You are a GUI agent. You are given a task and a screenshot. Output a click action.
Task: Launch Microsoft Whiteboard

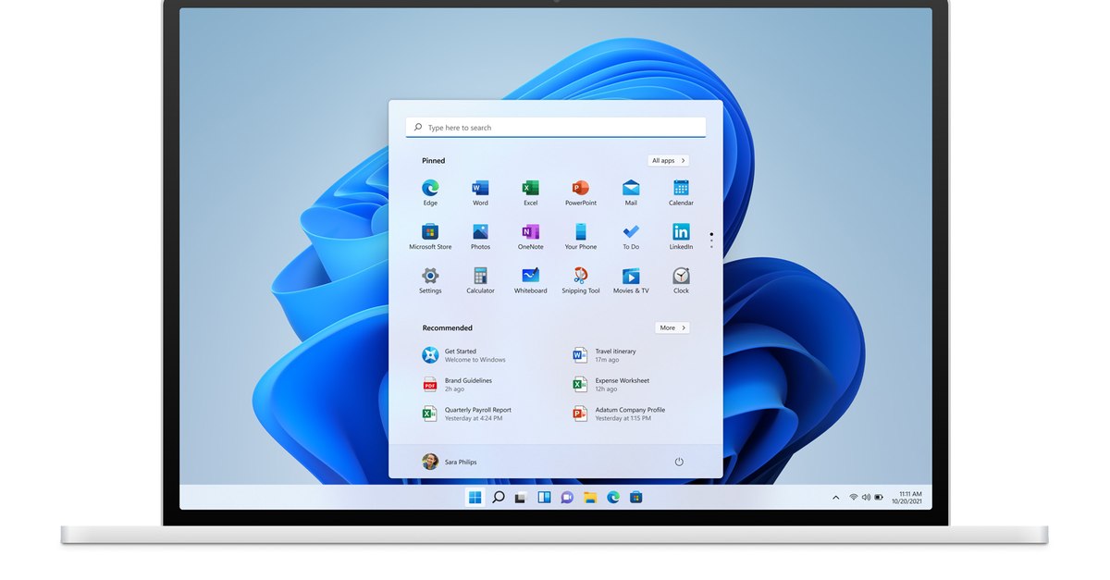(x=529, y=278)
